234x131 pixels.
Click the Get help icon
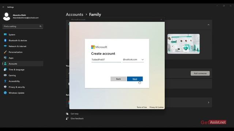pos(67,114)
